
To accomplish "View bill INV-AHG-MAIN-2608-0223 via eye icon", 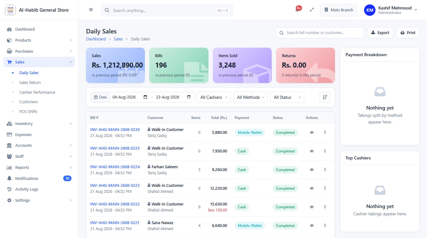I will click(x=312, y=188).
